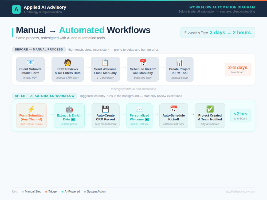Click the AI badge next to Personalized Welcome
The height and width of the screenshot is (200, 267).
(x=147, y=119)
